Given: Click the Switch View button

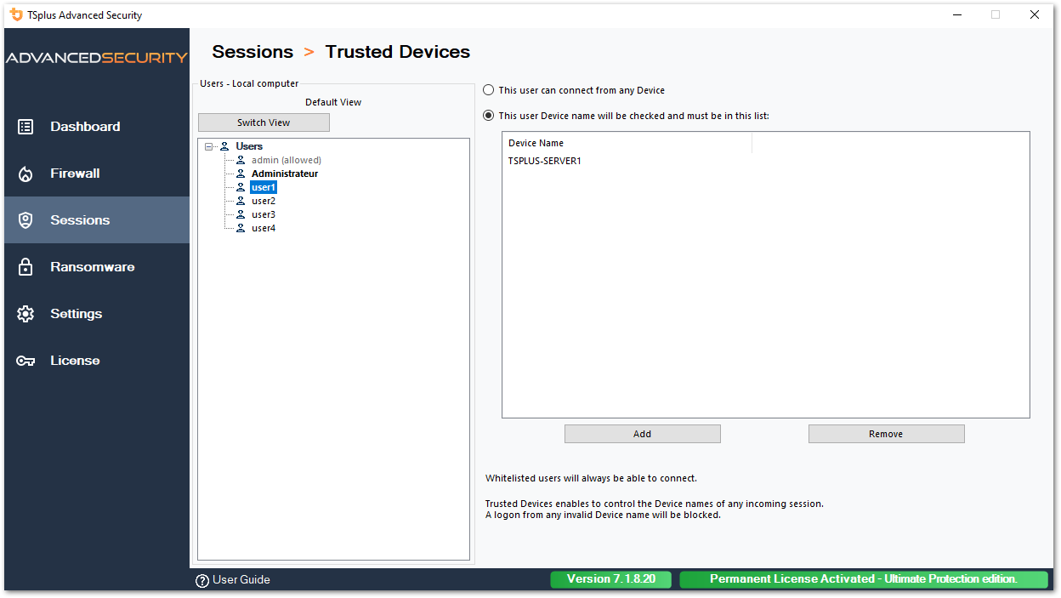Looking at the screenshot, I should (x=264, y=122).
